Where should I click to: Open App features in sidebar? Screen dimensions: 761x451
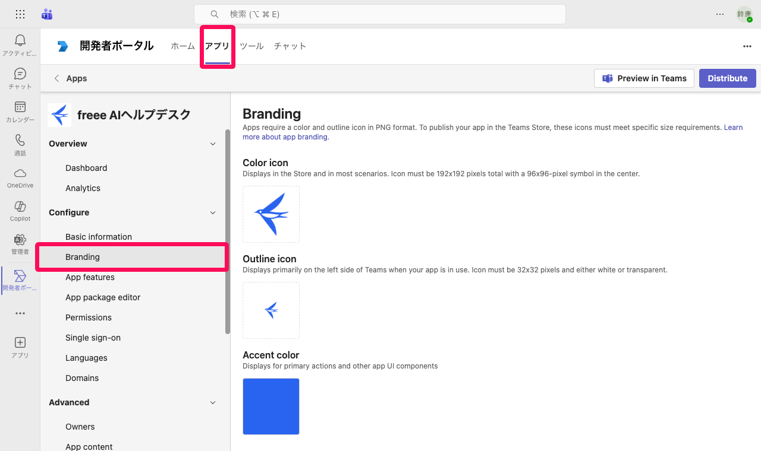click(90, 277)
